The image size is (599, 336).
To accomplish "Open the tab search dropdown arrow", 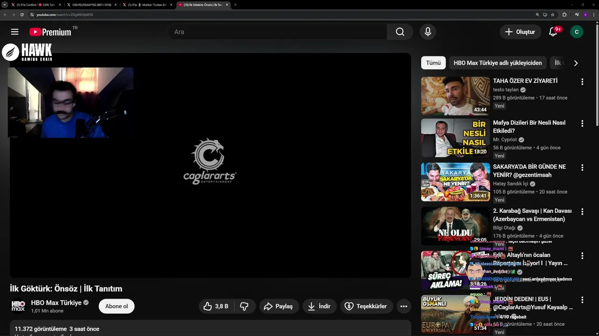I will point(4,5).
